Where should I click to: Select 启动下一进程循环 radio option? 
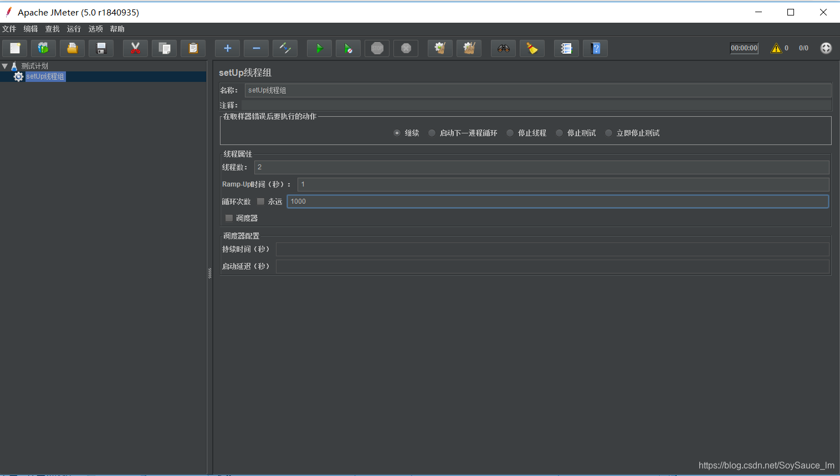pos(432,133)
